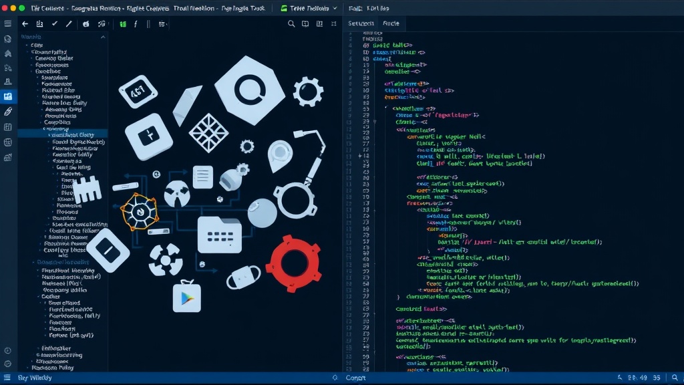Click the radiation symbol circle on canvas
Viewport: 684px width, 385px height.
[177, 194]
